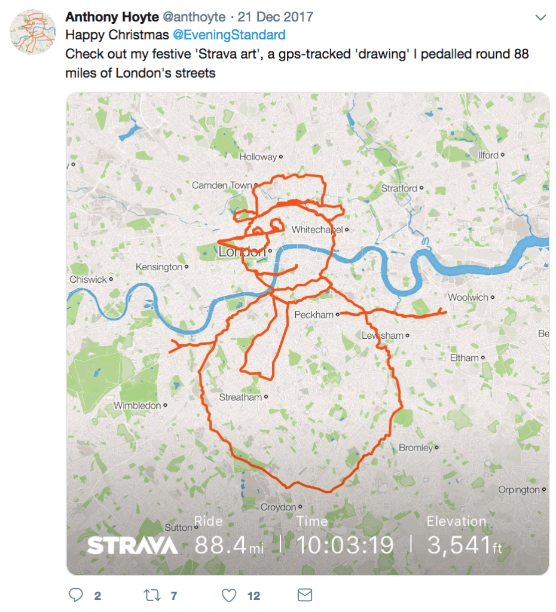Open the @EveningStandard mention link
The width and height of the screenshot is (556, 612).
pos(229,35)
